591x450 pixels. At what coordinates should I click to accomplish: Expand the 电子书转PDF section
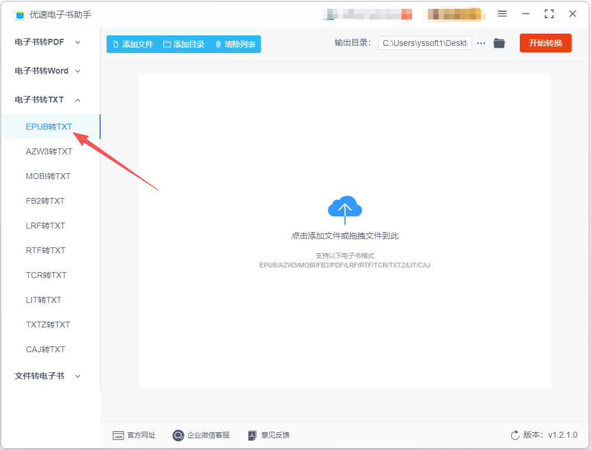tap(48, 42)
